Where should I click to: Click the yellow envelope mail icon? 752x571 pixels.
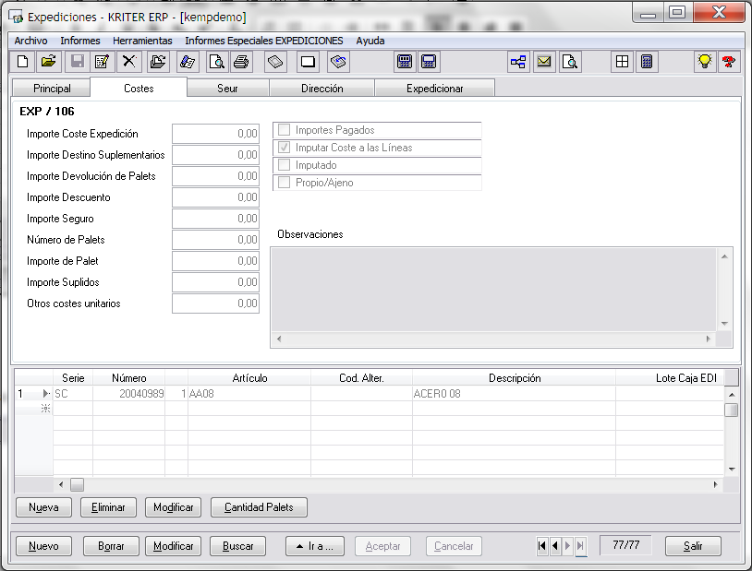(544, 62)
